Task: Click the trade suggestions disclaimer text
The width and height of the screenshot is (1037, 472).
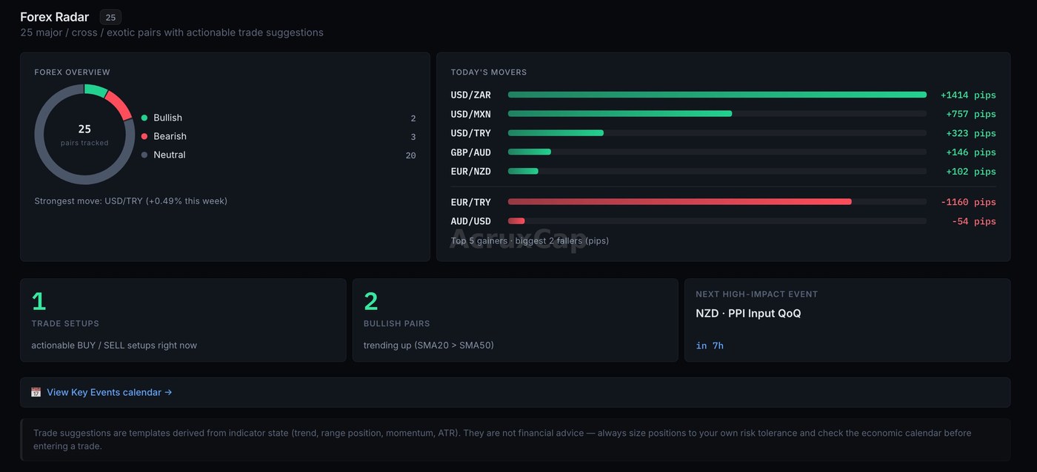Action: tap(502, 439)
